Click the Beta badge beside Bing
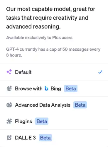Screen dimensions: 108x147 [71, 88]
